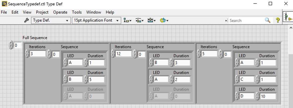Open the Align Objects toolbar menu
293x108 pixels.
tap(128, 20)
